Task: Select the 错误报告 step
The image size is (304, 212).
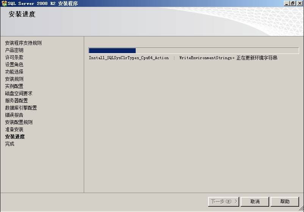Action: point(14,115)
